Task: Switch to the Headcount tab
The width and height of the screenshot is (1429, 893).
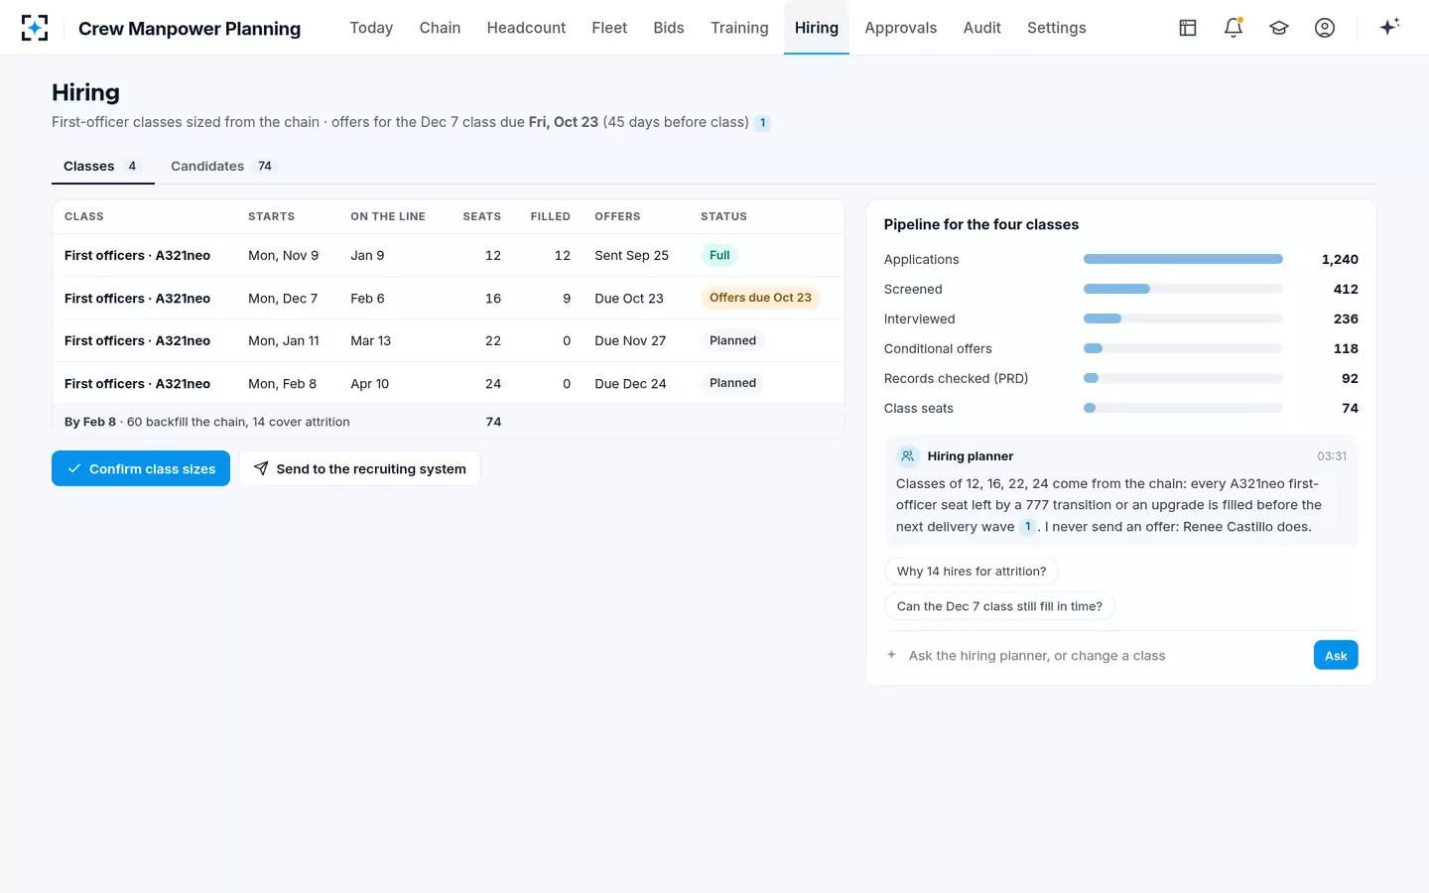Action: [526, 28]
